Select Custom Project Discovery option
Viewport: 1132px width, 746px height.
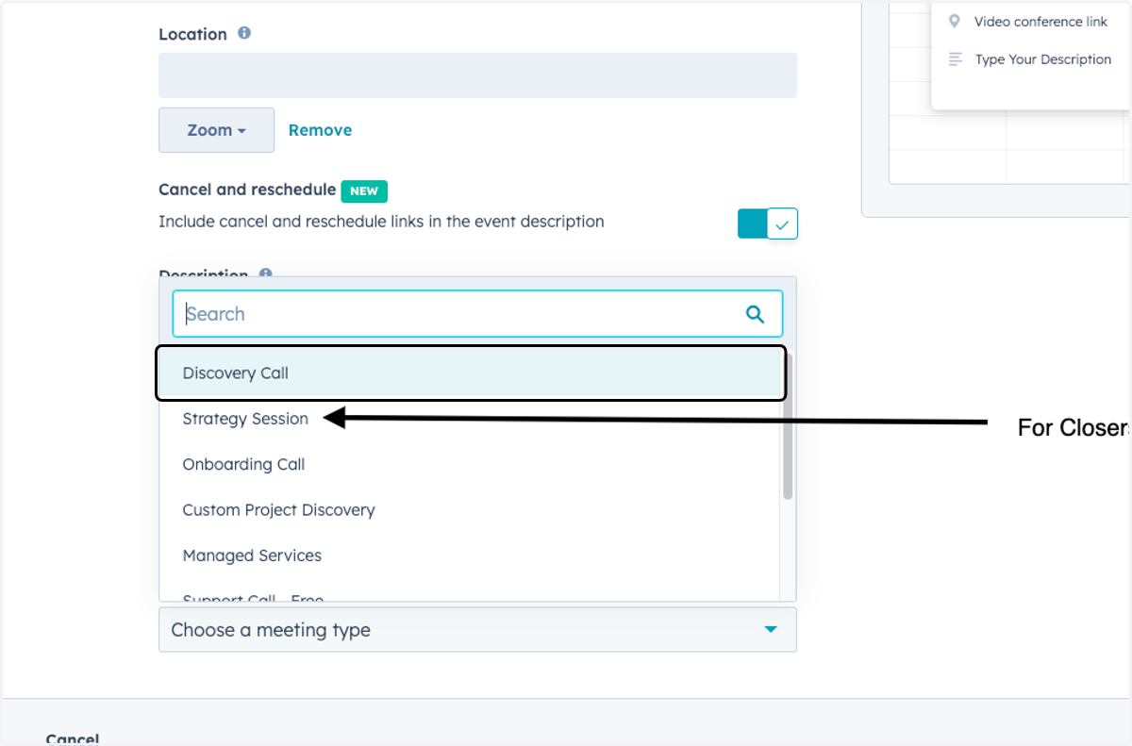(470, 510)
